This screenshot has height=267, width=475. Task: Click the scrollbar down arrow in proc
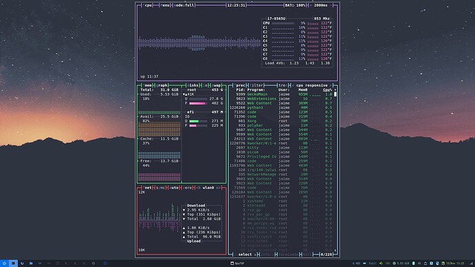335,250
